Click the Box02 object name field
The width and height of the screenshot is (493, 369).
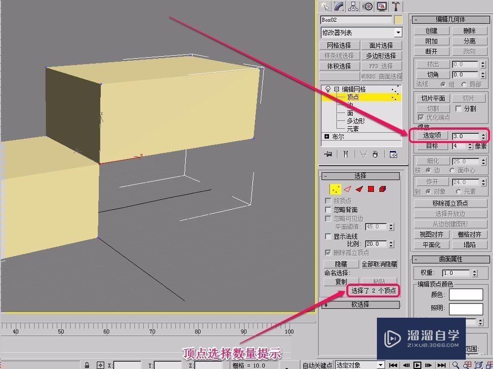click(x=356, y=20)
